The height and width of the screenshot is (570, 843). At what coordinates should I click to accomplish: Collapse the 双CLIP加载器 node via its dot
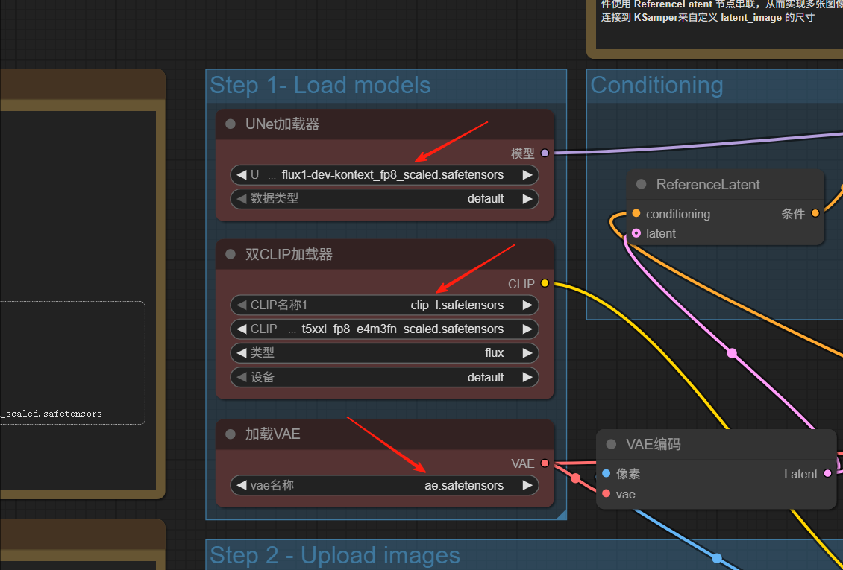[x=231, y=255]
